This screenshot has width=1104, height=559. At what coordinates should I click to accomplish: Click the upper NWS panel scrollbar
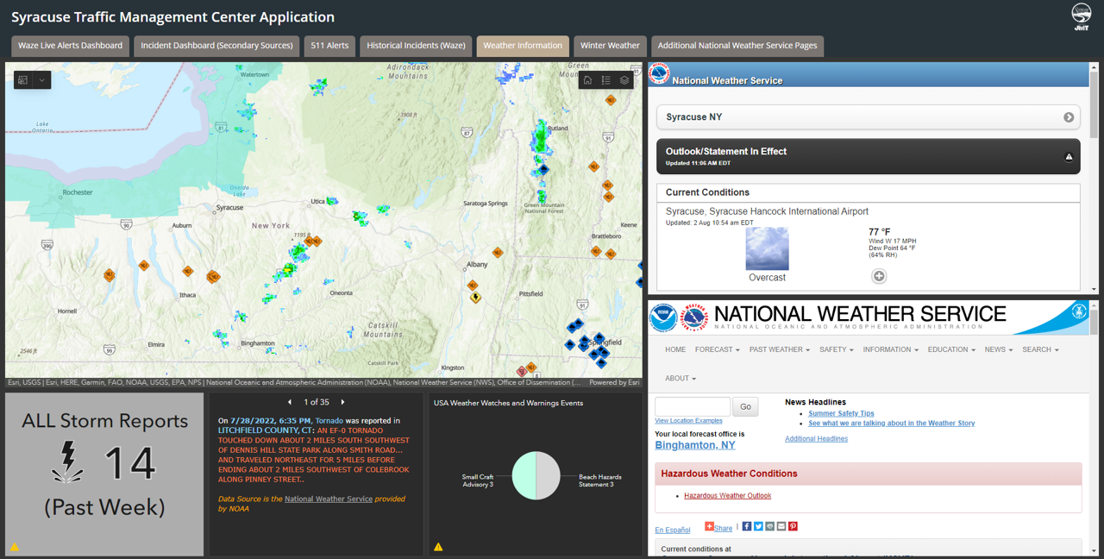point(1094,104)
